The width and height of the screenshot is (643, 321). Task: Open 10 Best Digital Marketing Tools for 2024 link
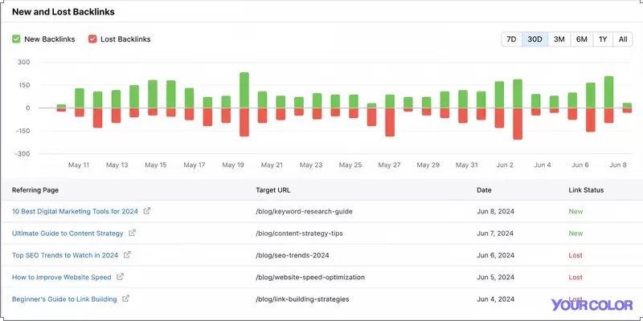click(75, 211)
